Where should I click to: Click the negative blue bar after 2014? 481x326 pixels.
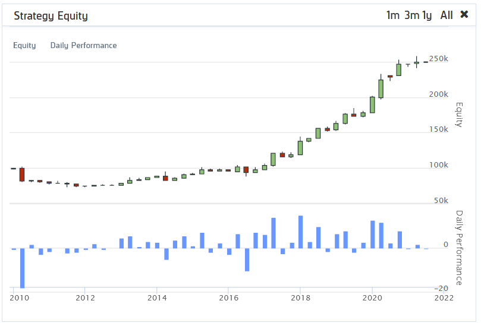click(x=166, y=254)
